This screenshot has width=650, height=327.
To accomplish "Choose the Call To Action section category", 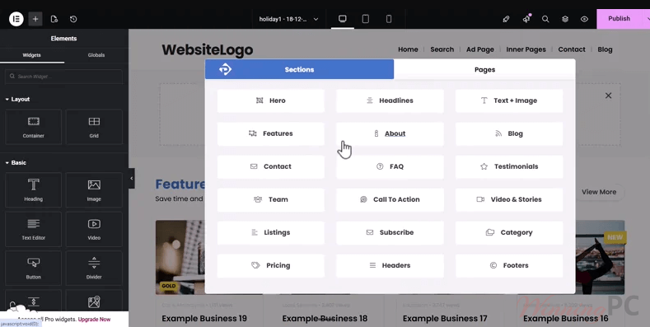I will tap(390, 199).
